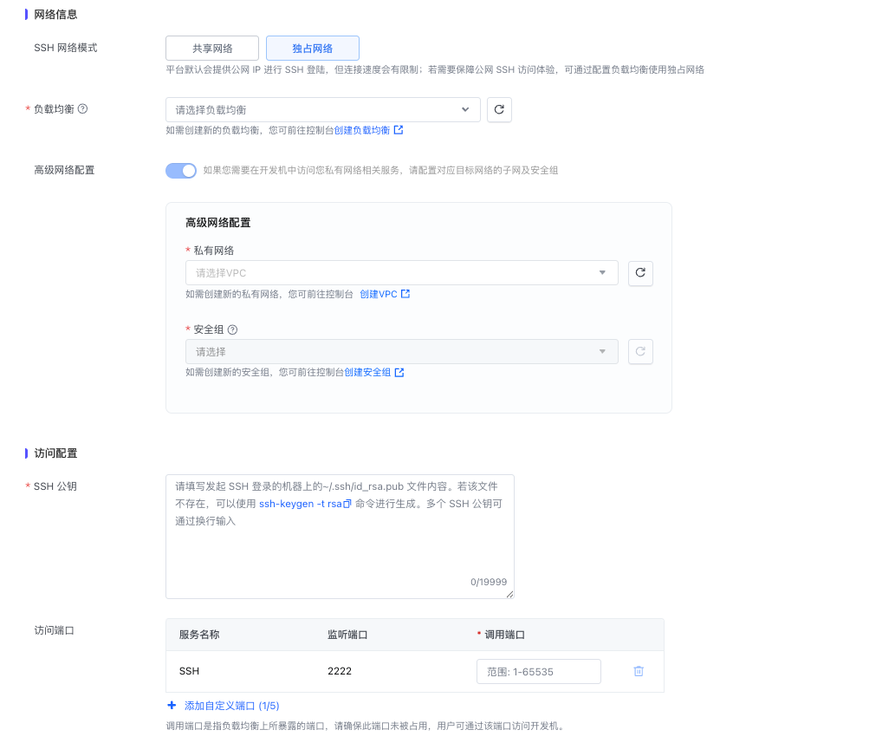Focus the SSH 公钥 text area
Viewport: 895px width, 743px height.
(x=340, y=537)
